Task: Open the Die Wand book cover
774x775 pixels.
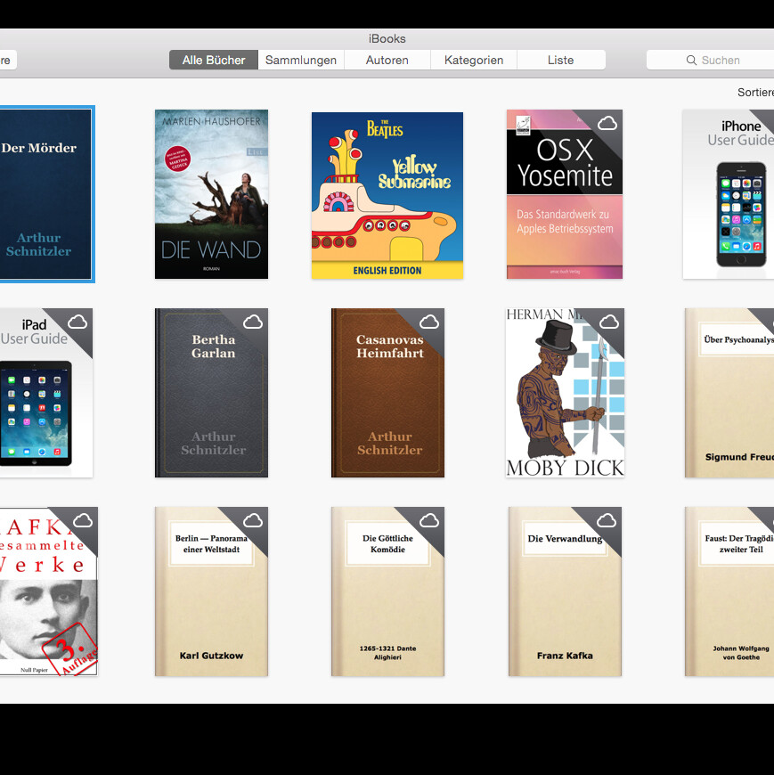Action: [x=211, y=194]
